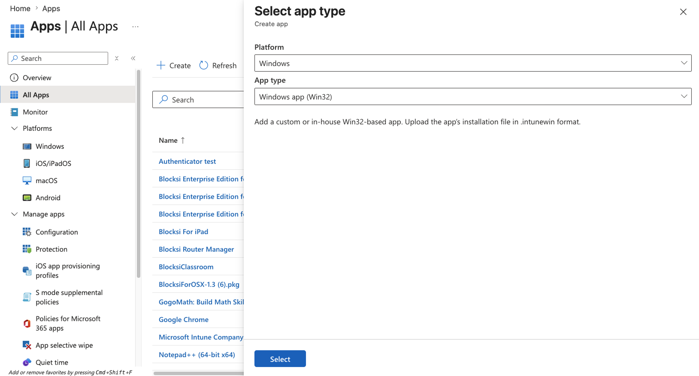Click the Configuration gear grid icon
The width and height of the screenshot is (699, 376).
(x=27, y=232)
